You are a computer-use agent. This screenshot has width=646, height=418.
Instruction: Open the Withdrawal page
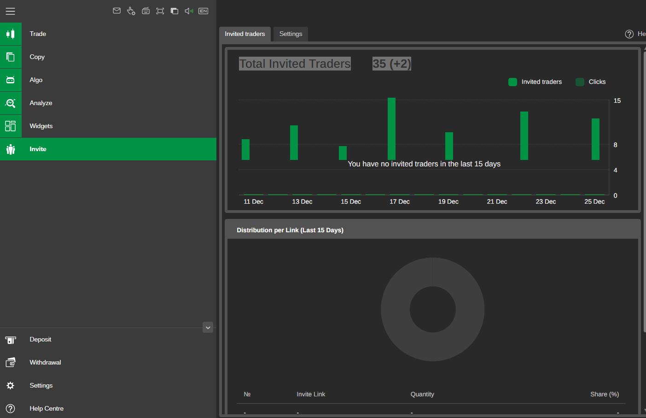[x=45, y=363]
